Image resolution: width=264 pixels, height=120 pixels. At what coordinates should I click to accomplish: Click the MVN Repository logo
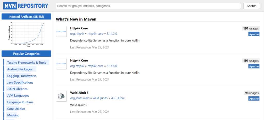(26, 6)
